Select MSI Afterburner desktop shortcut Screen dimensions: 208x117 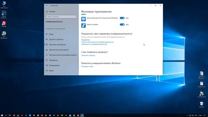pos(4,35)
